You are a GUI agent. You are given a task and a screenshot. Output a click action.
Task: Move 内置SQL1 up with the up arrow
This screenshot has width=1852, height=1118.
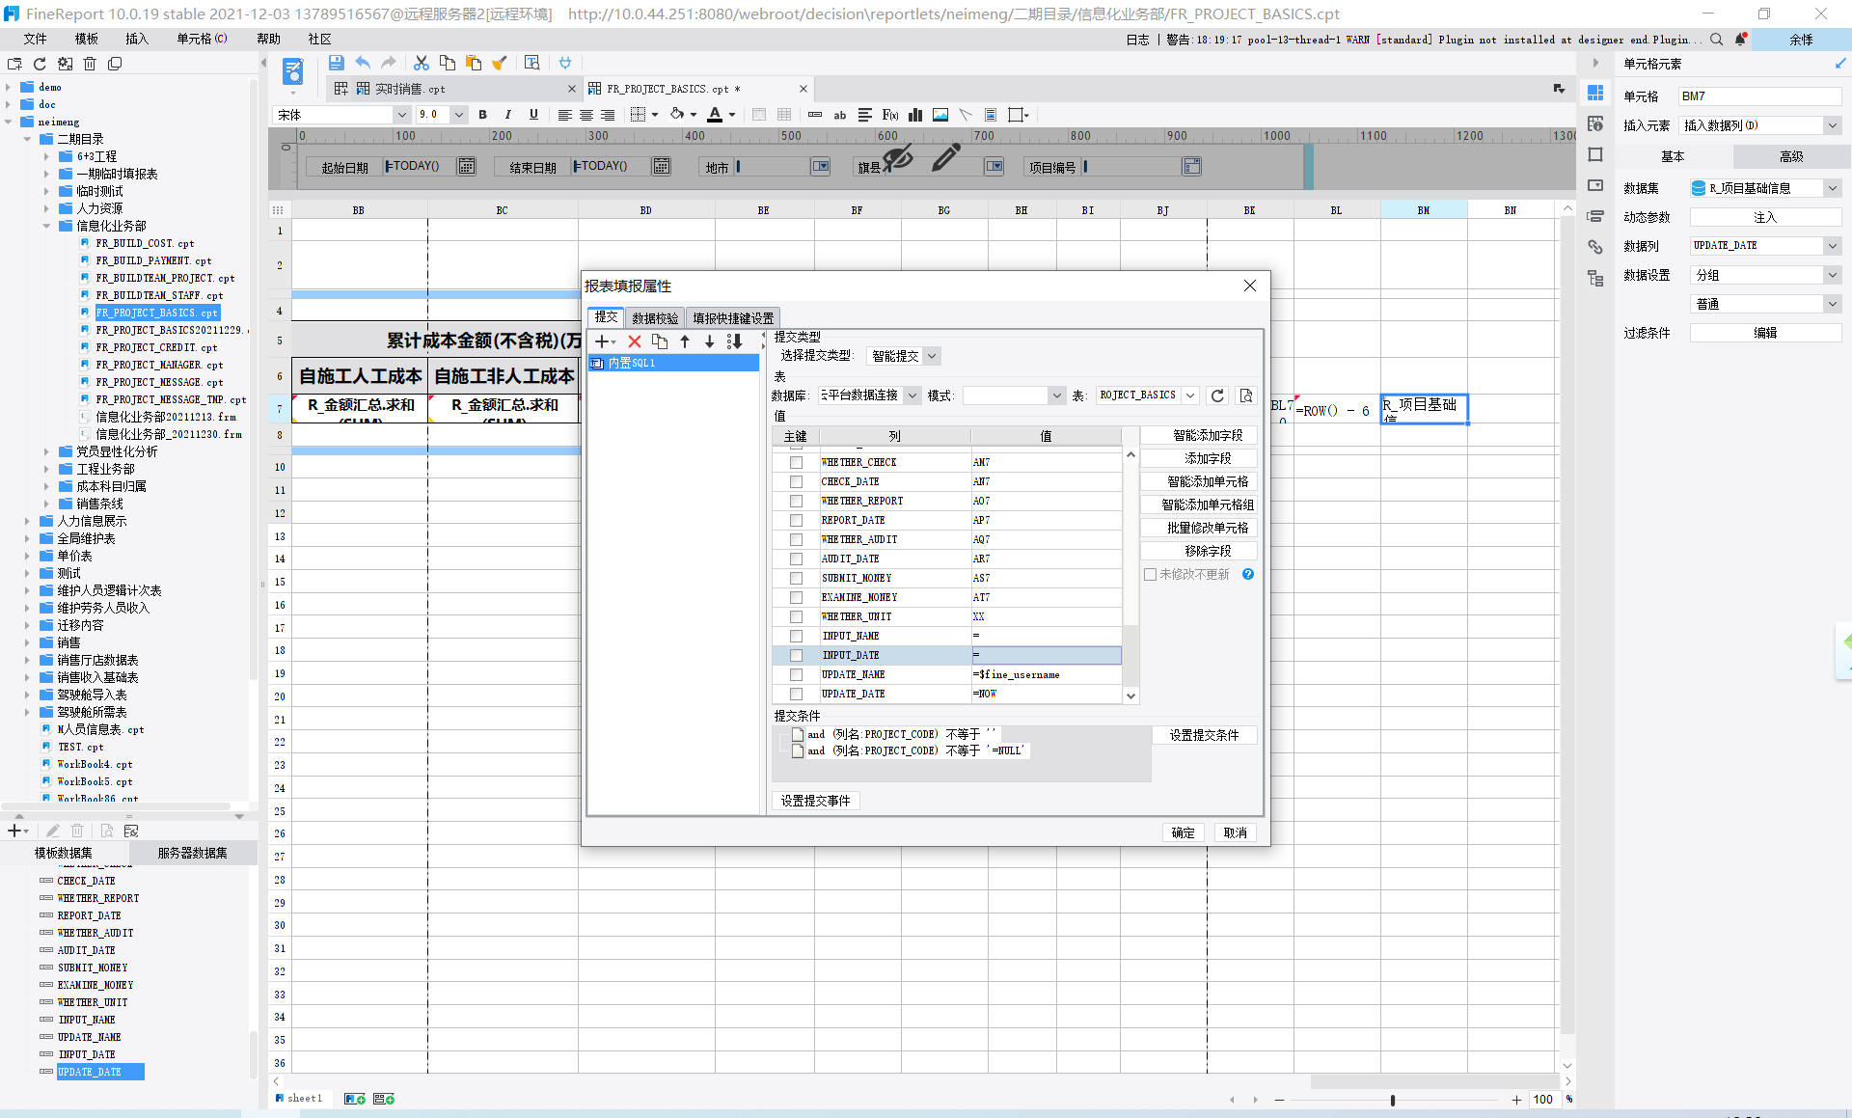click(x=685, y=341)
